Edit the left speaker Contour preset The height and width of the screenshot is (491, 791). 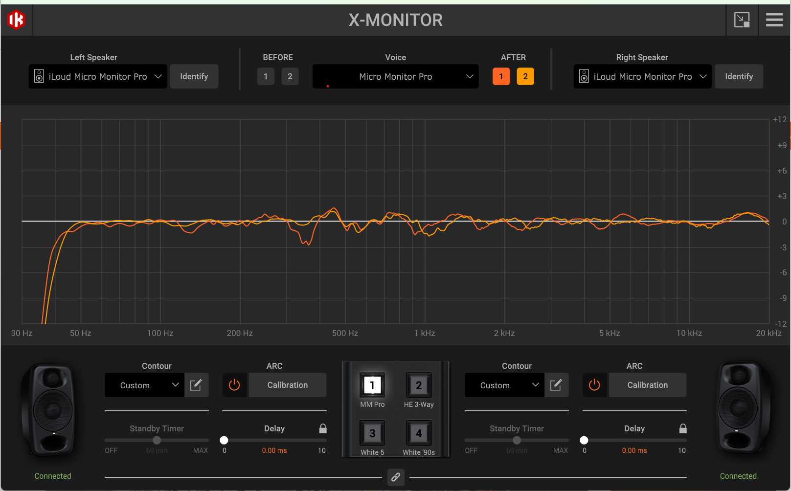point(196,385)
